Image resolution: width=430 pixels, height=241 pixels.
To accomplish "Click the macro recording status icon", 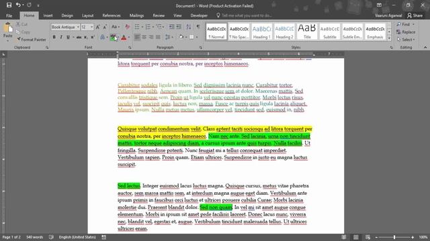I will click(x=103, y=237).
